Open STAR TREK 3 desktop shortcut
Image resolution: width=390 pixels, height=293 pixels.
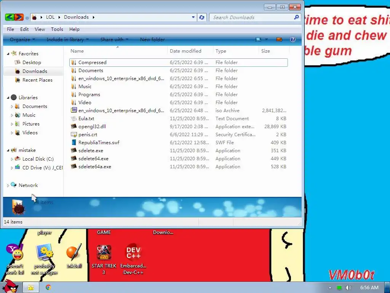click(x=104, y=259)
